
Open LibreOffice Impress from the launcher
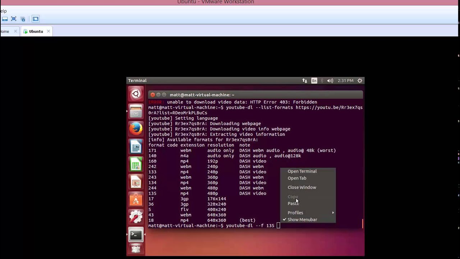pos(136,182)
